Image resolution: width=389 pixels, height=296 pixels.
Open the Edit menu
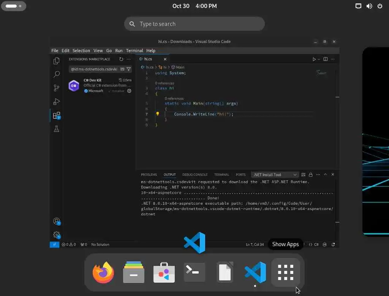[65, 51]
